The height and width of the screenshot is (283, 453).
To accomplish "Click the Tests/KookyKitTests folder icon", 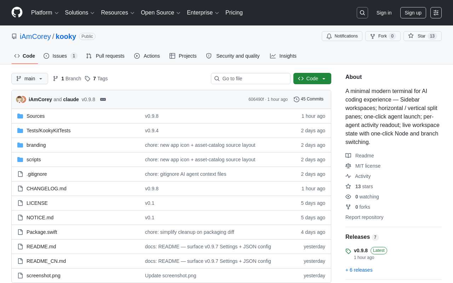I will [x=20, y=131].
